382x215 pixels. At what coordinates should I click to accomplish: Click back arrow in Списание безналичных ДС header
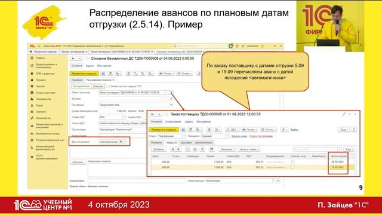click(73, 59)
